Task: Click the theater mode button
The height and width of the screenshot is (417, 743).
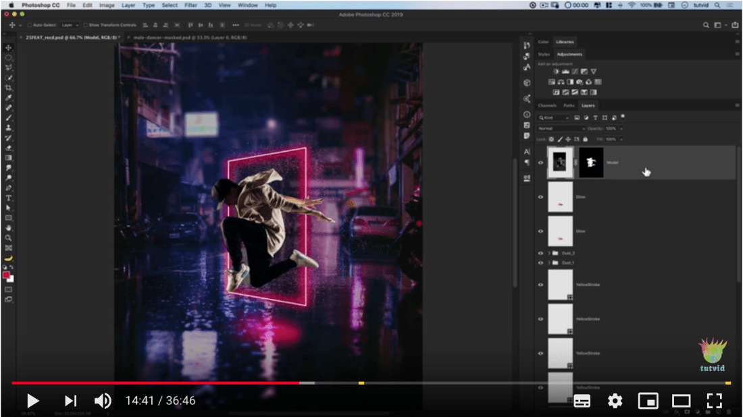Action: (680, 401)
